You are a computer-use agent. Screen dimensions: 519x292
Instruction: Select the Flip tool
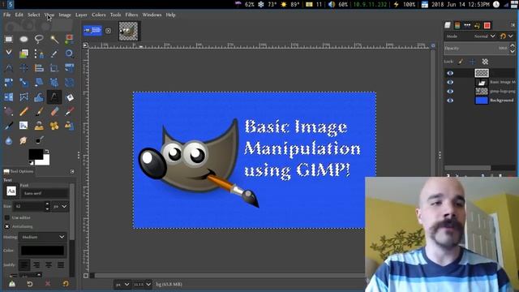pyautogui.click(x=9, y=97)
